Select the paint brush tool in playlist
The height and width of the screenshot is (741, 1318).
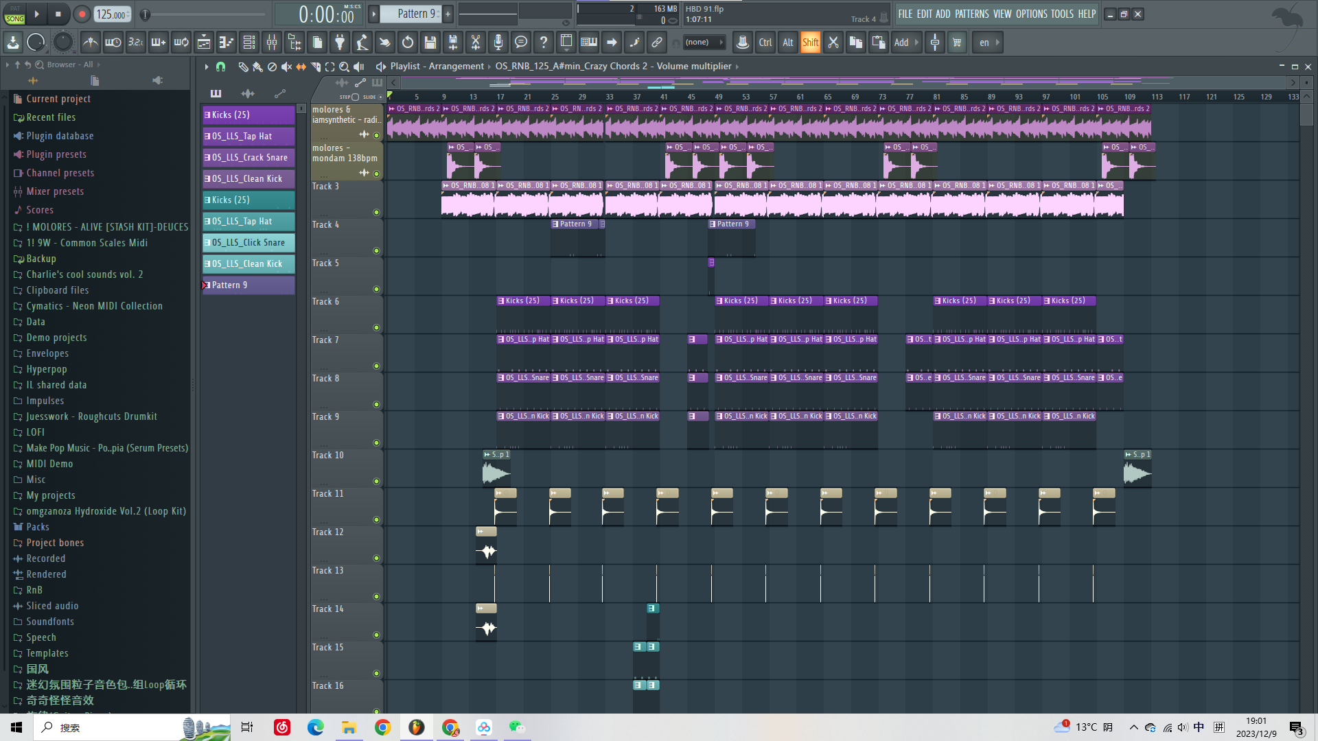tap(257, 67)
